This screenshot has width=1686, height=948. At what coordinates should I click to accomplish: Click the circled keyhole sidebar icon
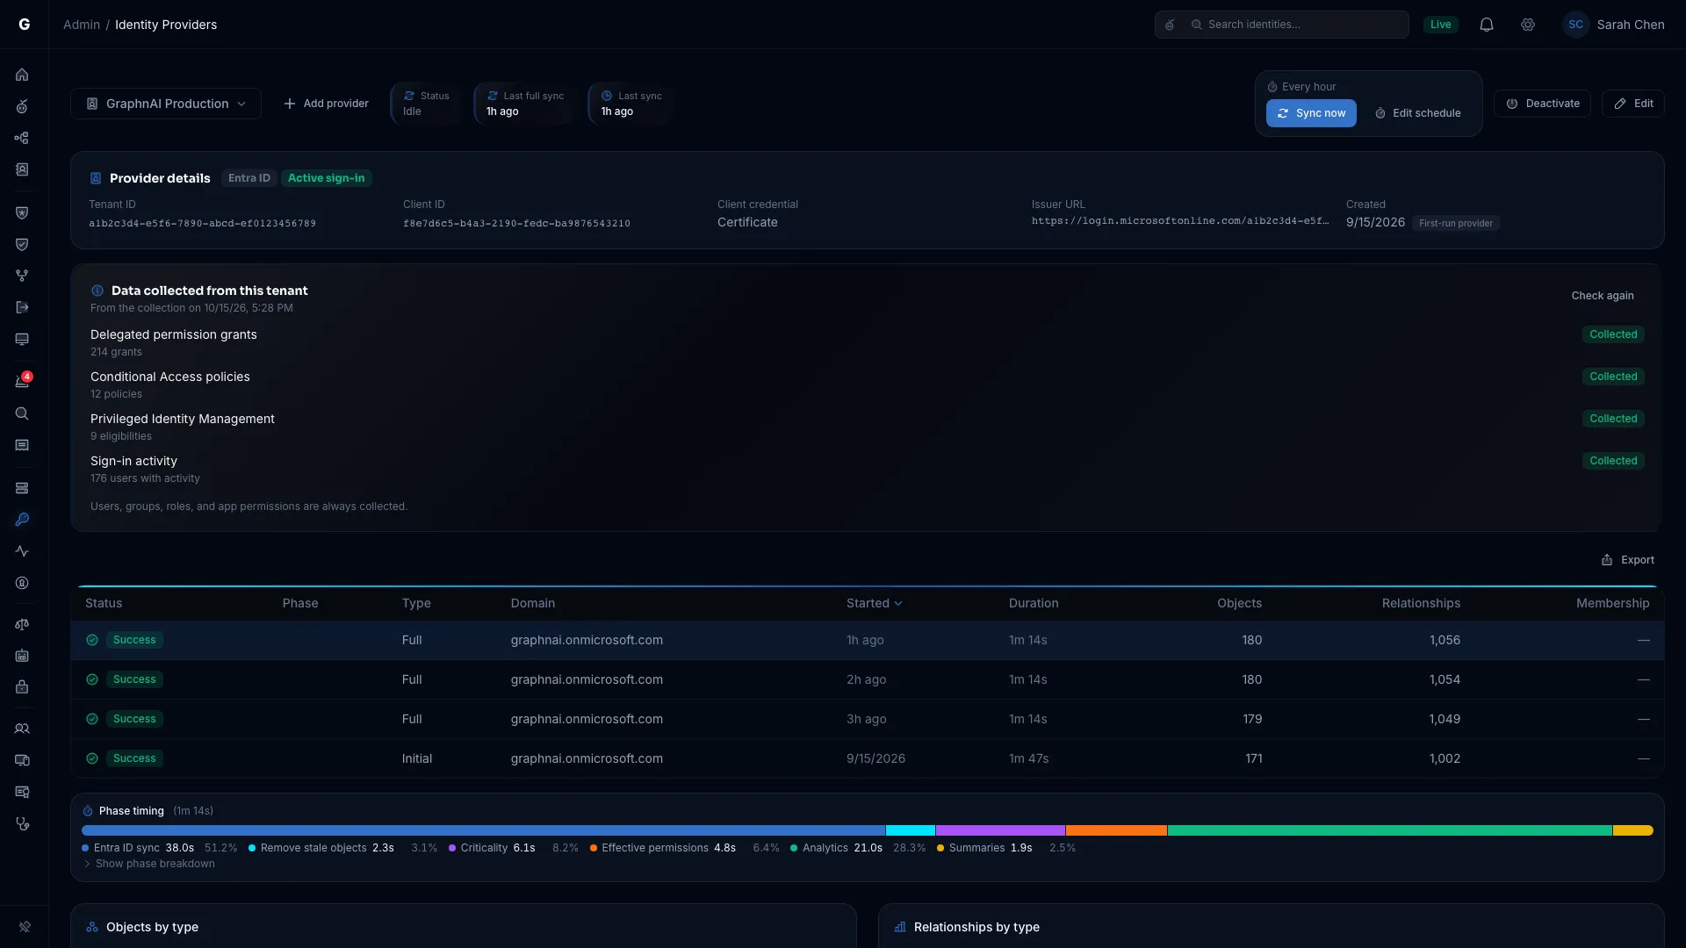point(22,583)
